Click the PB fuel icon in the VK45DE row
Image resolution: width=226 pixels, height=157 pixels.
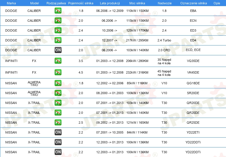[58, 72]
